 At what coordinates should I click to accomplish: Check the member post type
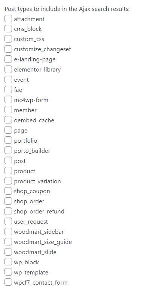tap(8, 110)
